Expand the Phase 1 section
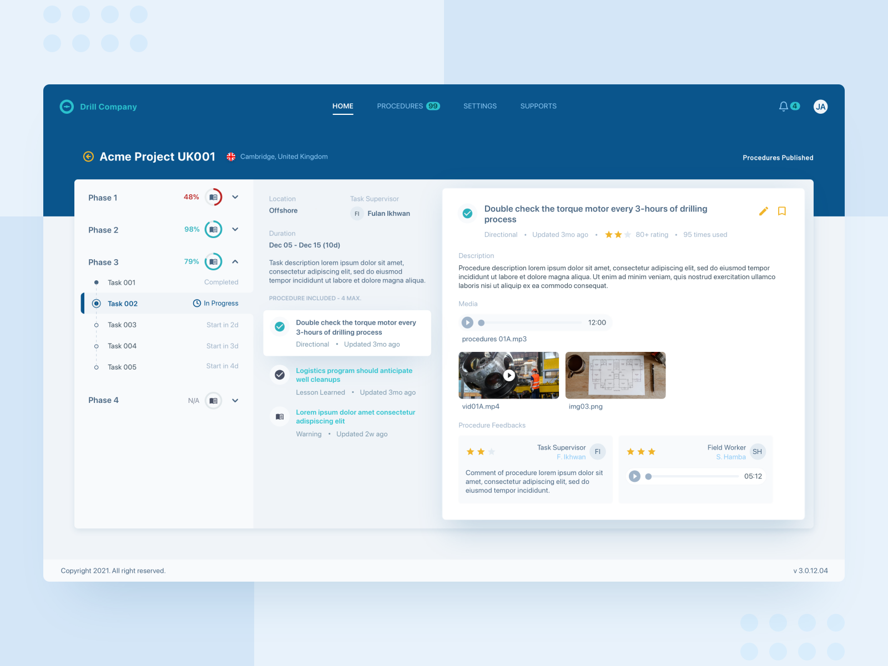888x666 pixels. coord(235,197)
